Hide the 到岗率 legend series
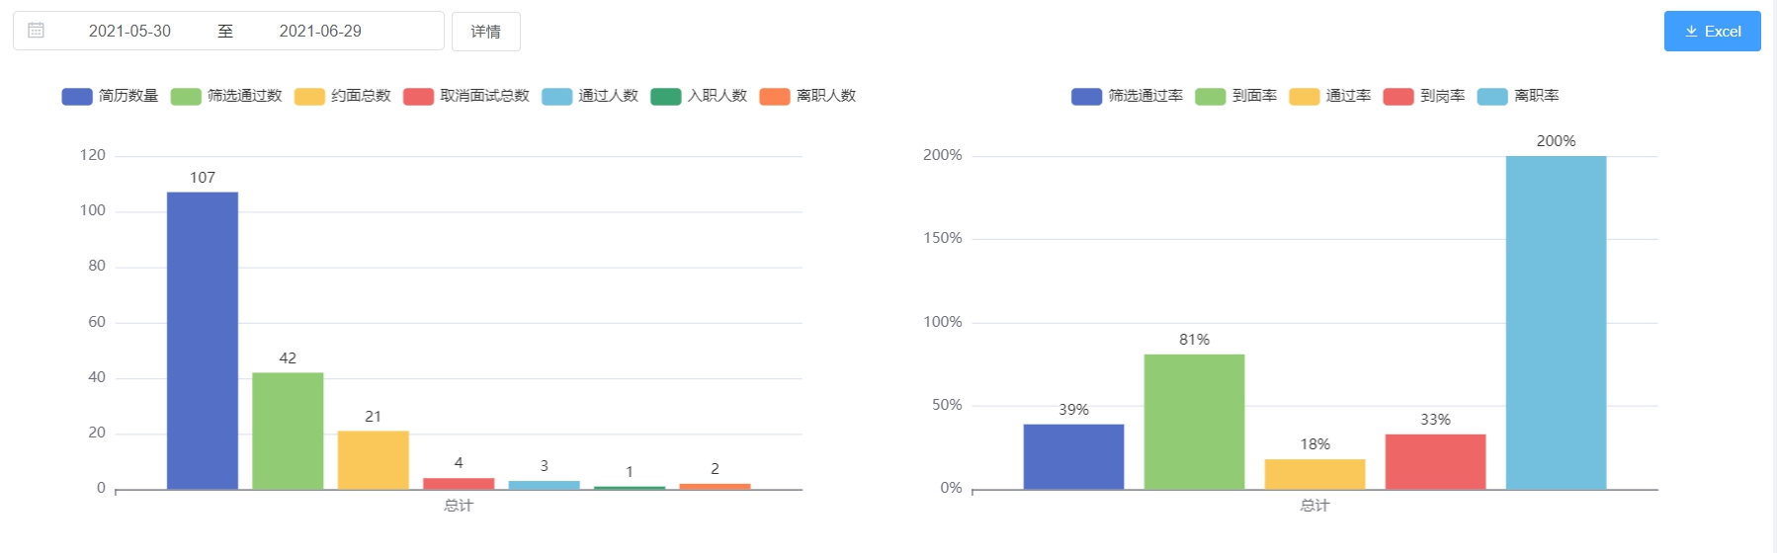This screenshot has height=553, width=1777. (x=1424, y=96)
